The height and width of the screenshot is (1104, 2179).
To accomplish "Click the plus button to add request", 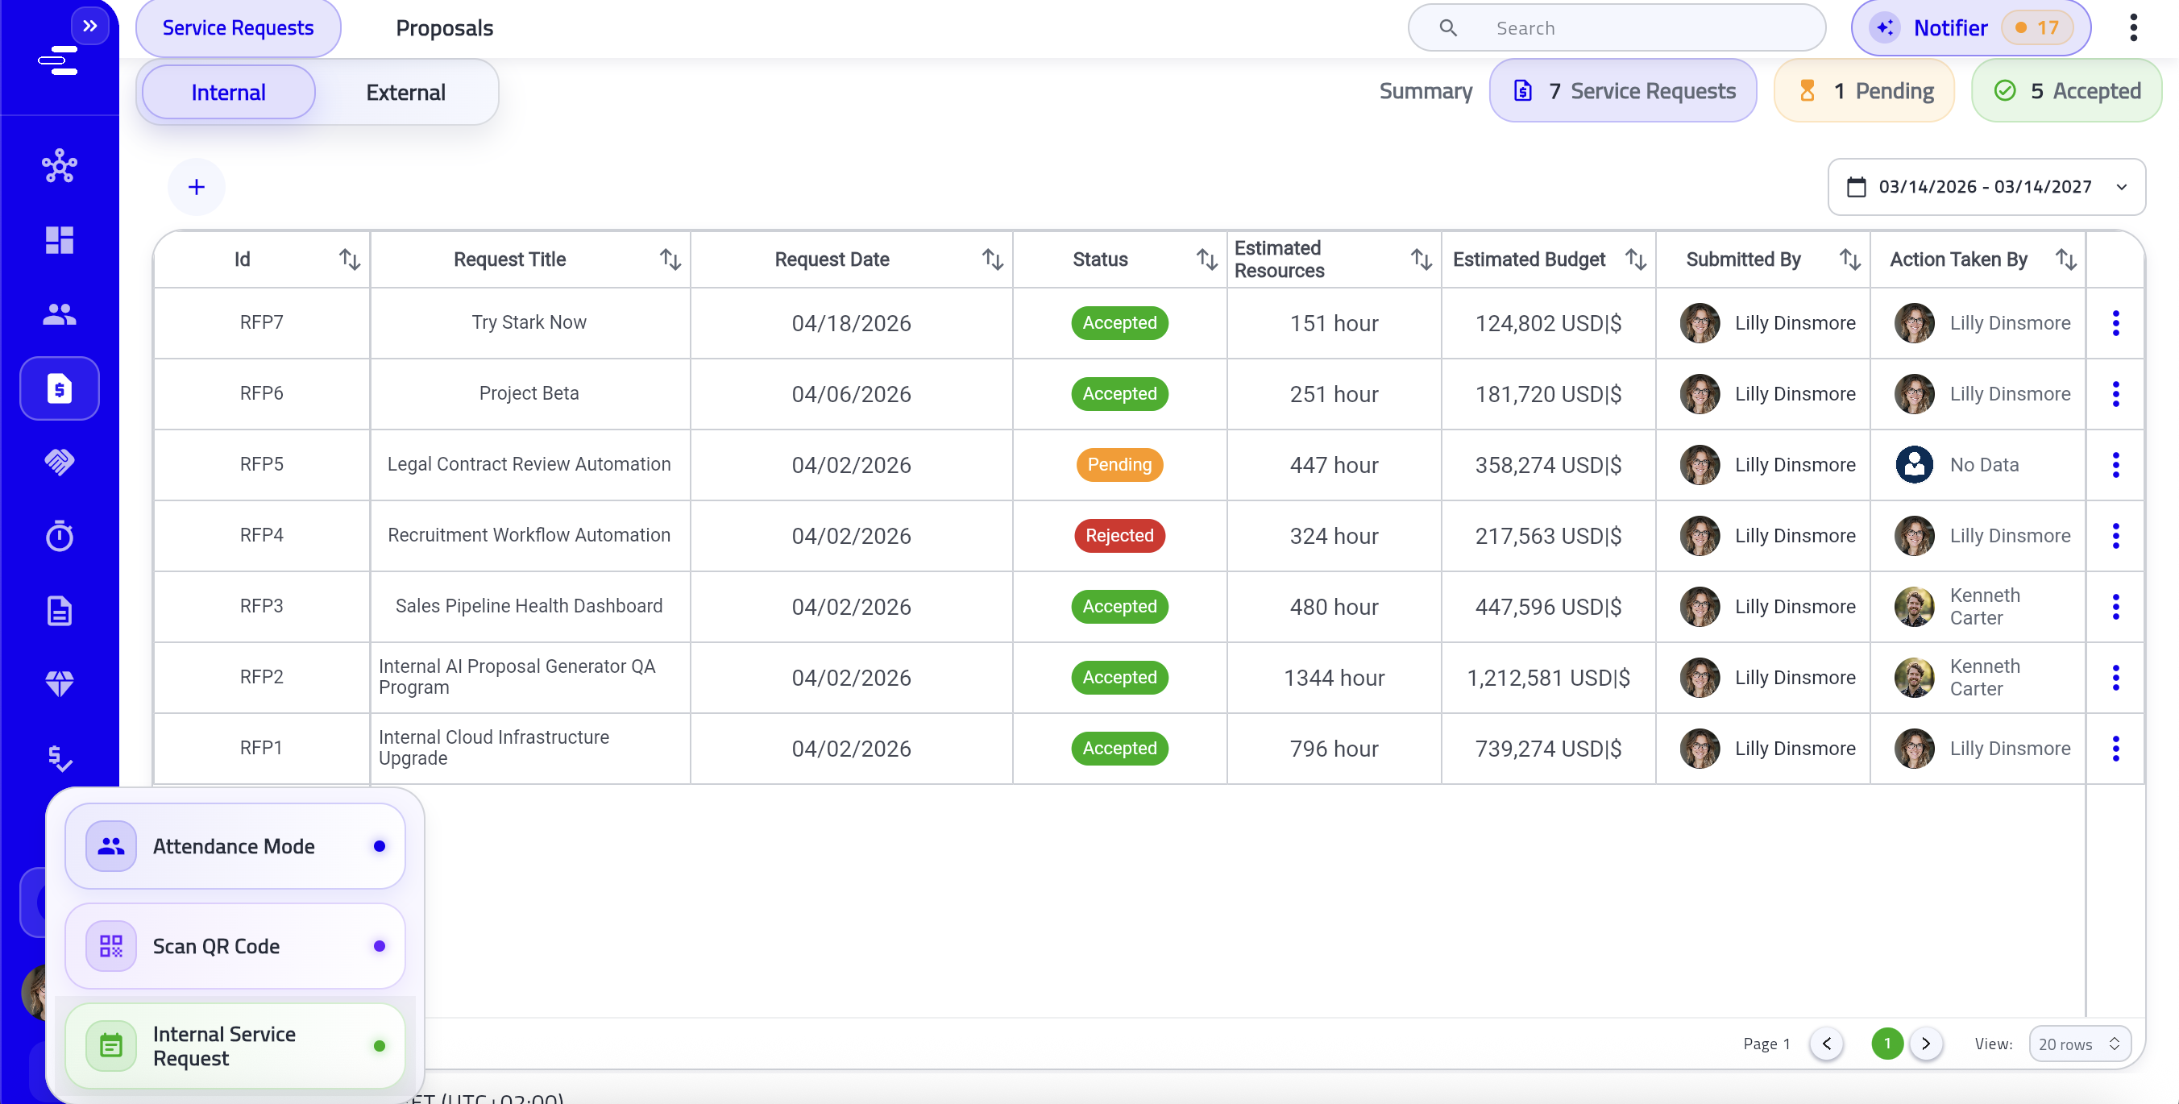I will [197, 186].
